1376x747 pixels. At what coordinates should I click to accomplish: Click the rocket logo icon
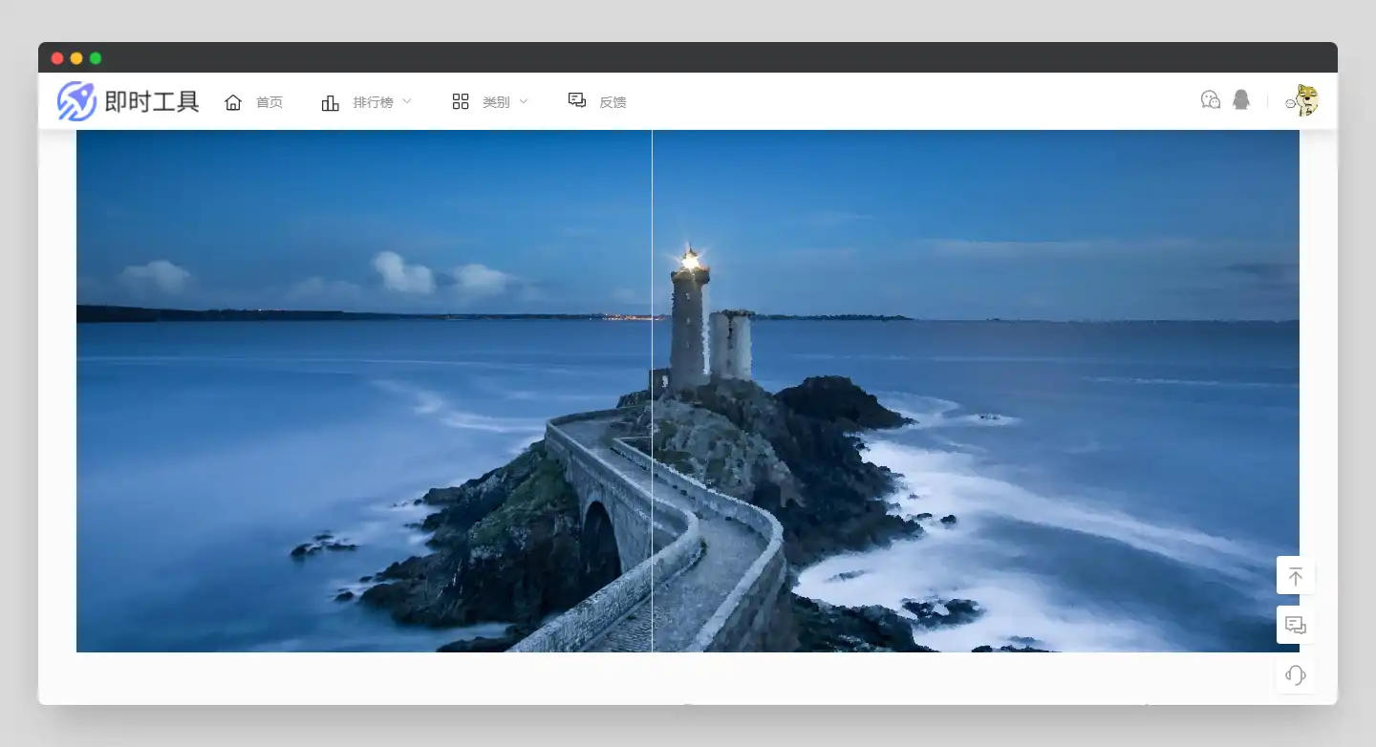coord(76,100)
